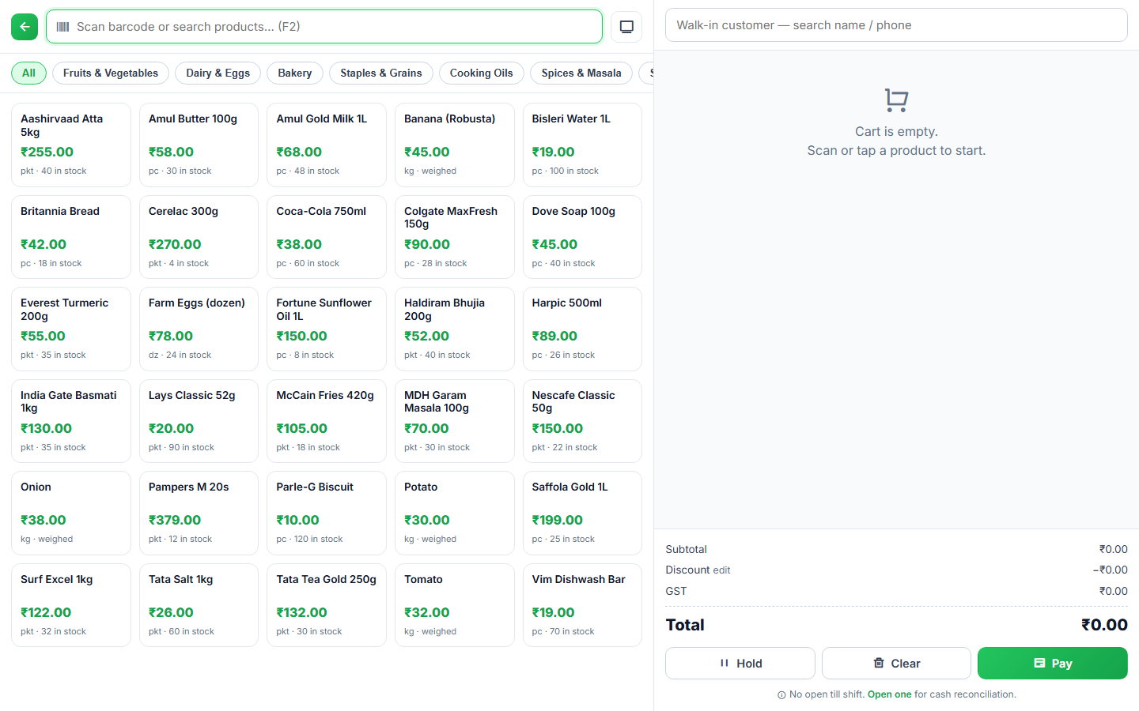
Task: Add Nescafe Classic 50g to cart
Action: [x=582, y=421]
